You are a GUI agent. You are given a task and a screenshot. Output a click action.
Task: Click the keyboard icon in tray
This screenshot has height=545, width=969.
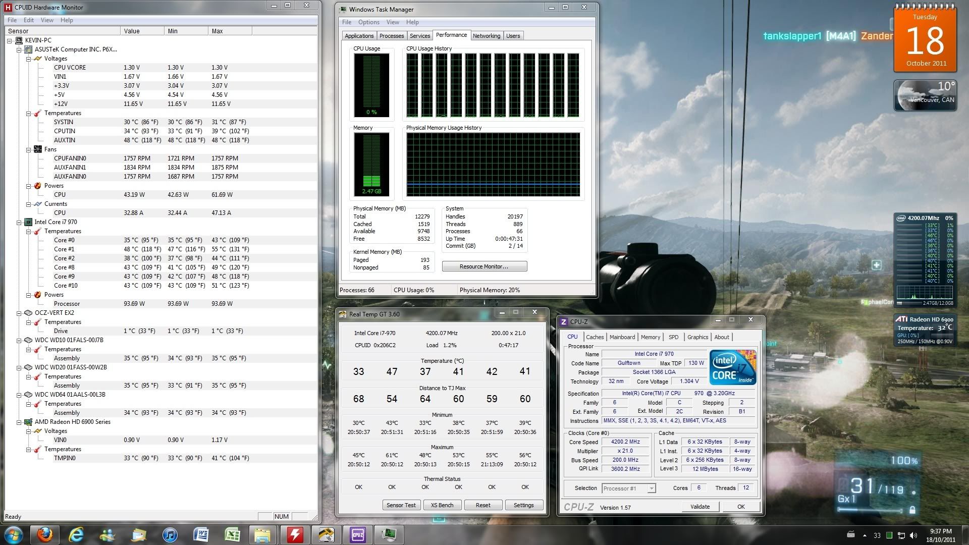(x=851, y=534)
